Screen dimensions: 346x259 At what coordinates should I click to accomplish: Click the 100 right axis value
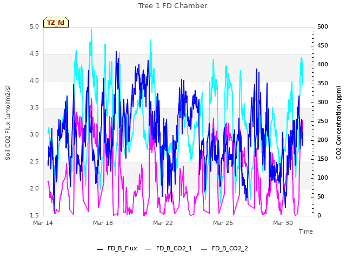click(x=323, y=178)
